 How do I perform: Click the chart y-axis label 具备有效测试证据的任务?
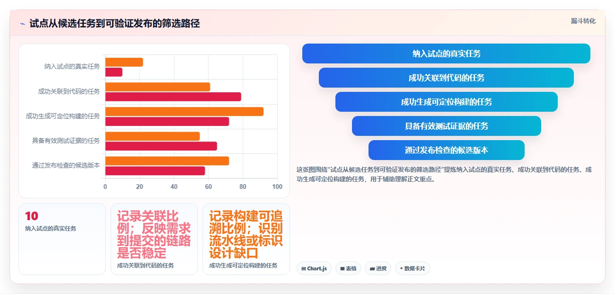[66, 141]
